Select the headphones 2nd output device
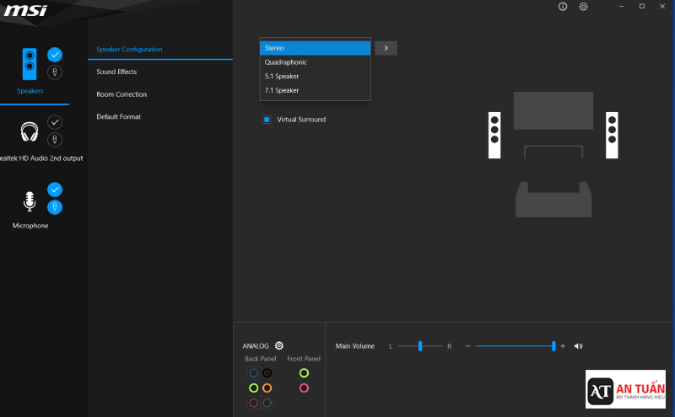This screenshot has height=417, width=675. click(30, 132)
